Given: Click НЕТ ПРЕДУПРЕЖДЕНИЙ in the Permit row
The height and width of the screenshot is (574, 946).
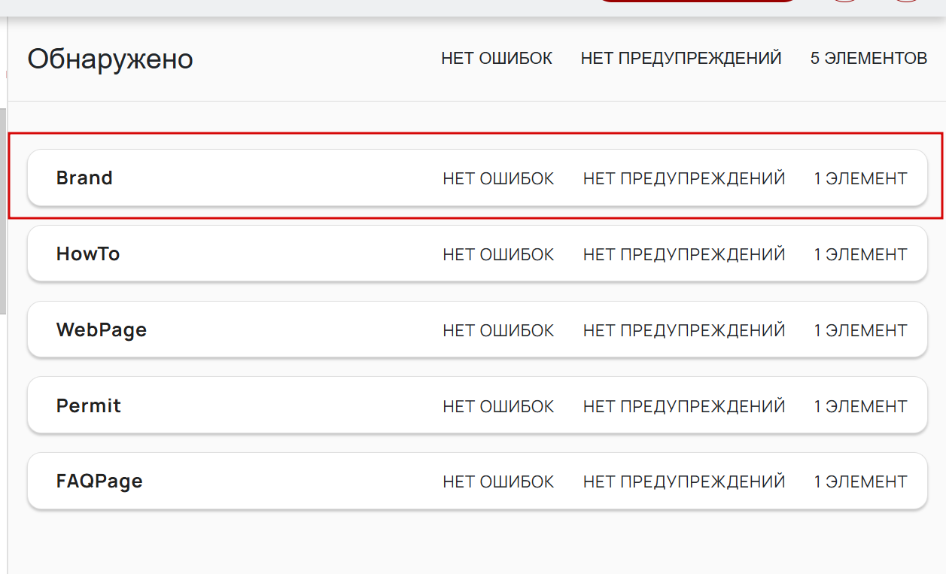Looking at the screenshot, I should coord(683,407).
